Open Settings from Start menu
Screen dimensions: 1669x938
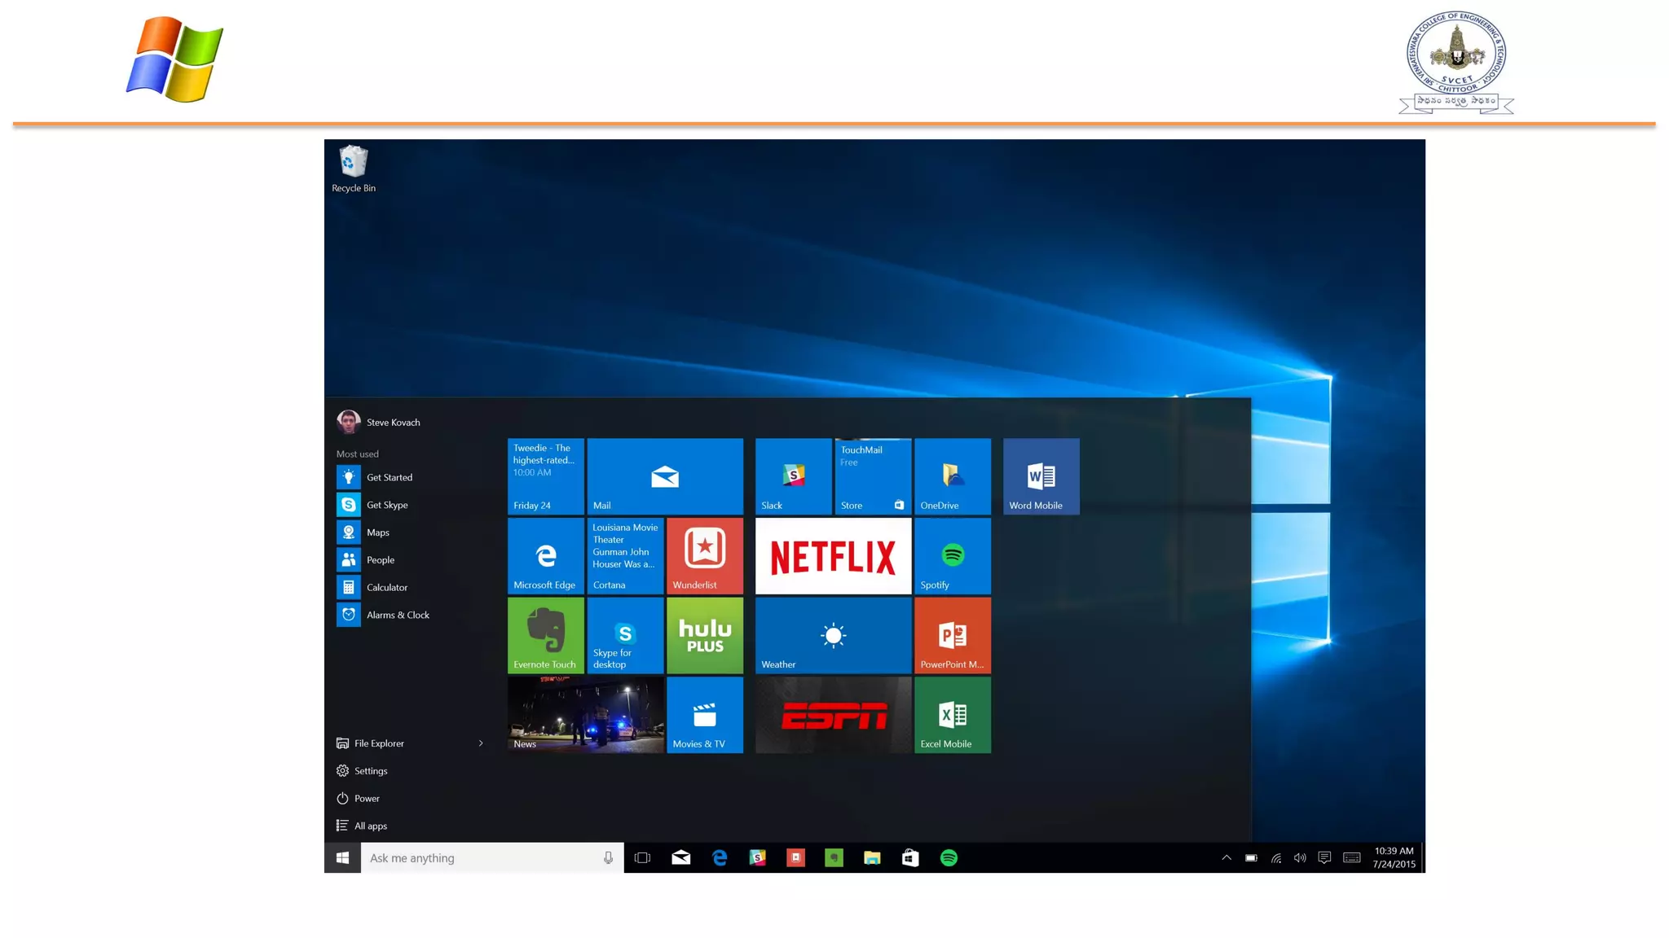coord(370,770)
